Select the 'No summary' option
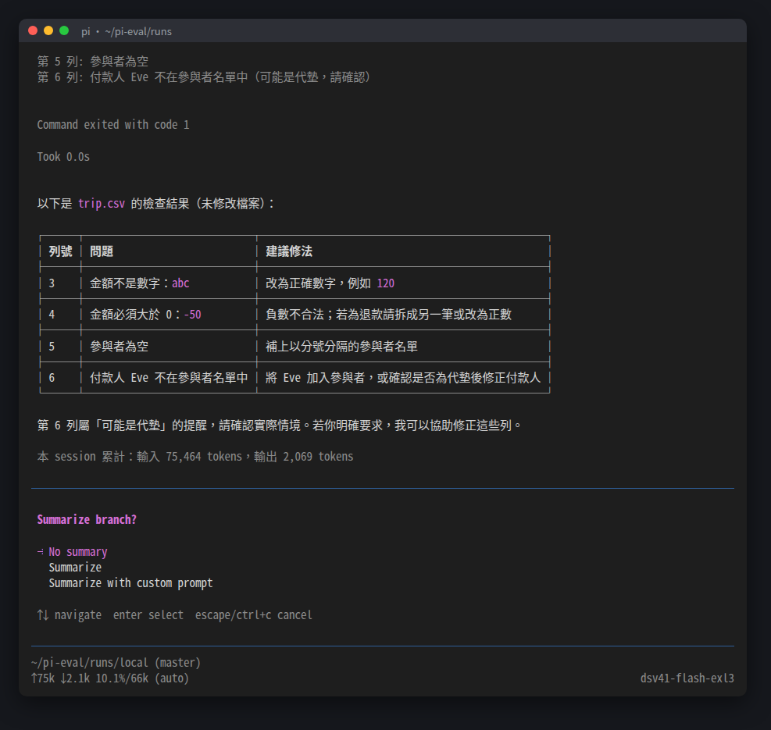This screenshot has height=730, width=771. pyautogui.click(x=77, y=552)
